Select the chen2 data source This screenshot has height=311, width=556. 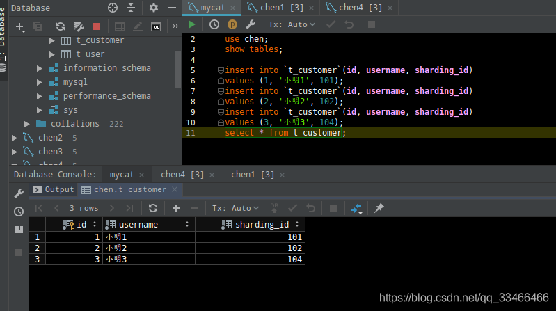[x=50, y=138]
